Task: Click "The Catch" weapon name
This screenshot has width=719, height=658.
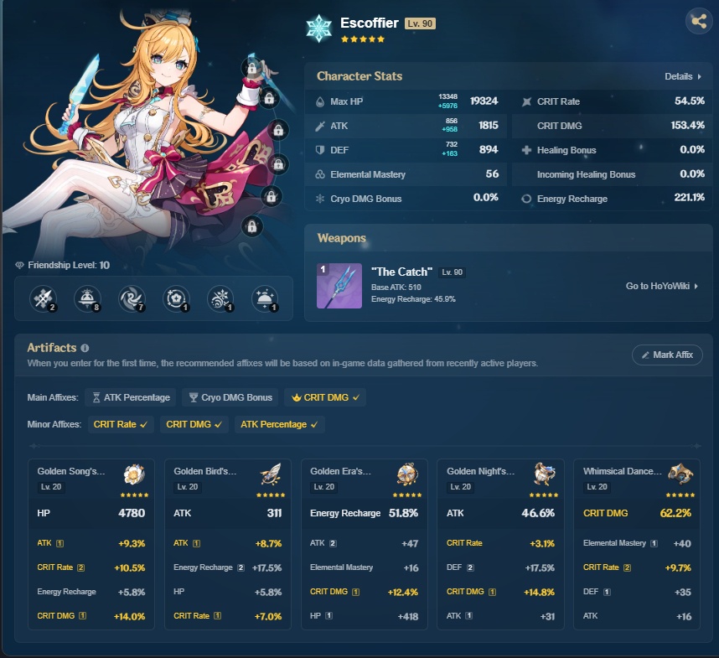Action: pyautogui.click(x=401, y=272)
